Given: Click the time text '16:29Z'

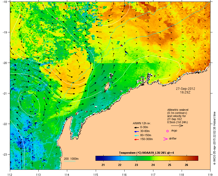Looking at the screenshot, I should click(186, 92).
